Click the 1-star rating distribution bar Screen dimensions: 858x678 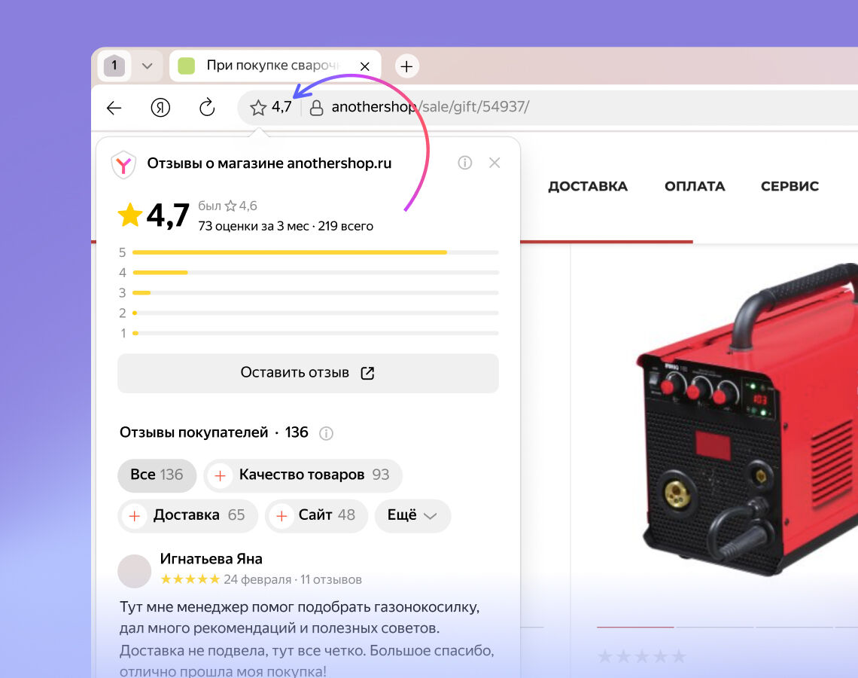point(315,333)
